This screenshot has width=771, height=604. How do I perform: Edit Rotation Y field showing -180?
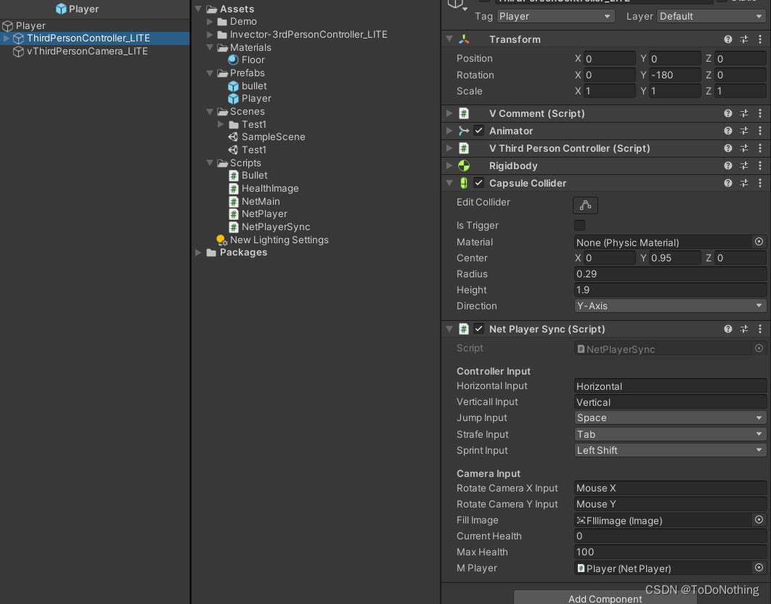tap(674, 75)
